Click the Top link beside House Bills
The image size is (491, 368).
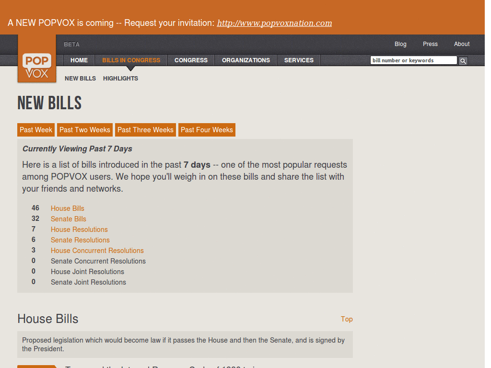click(x=347, y=319)
